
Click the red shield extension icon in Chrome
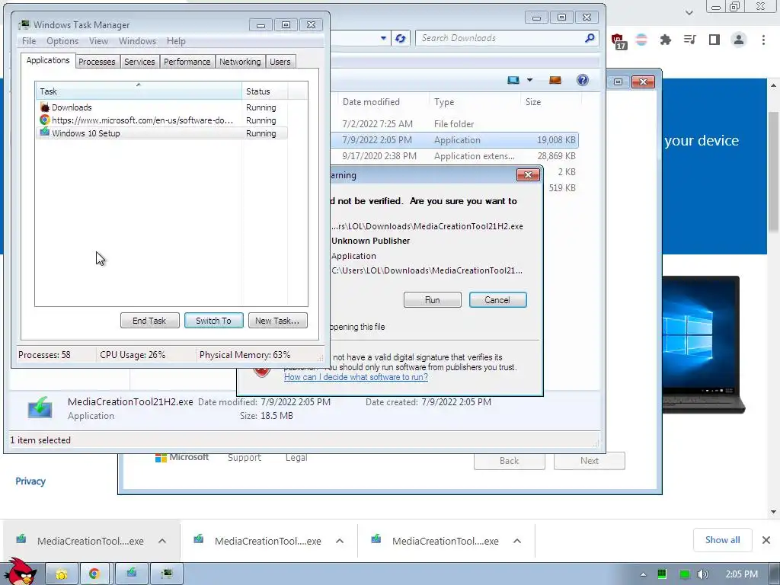[619, 41]
